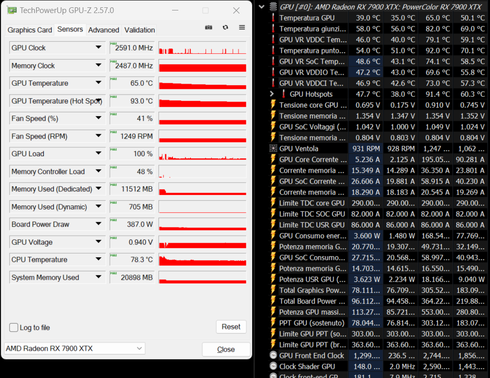Click lightning icon beside GPU Core Corrente

273,159
